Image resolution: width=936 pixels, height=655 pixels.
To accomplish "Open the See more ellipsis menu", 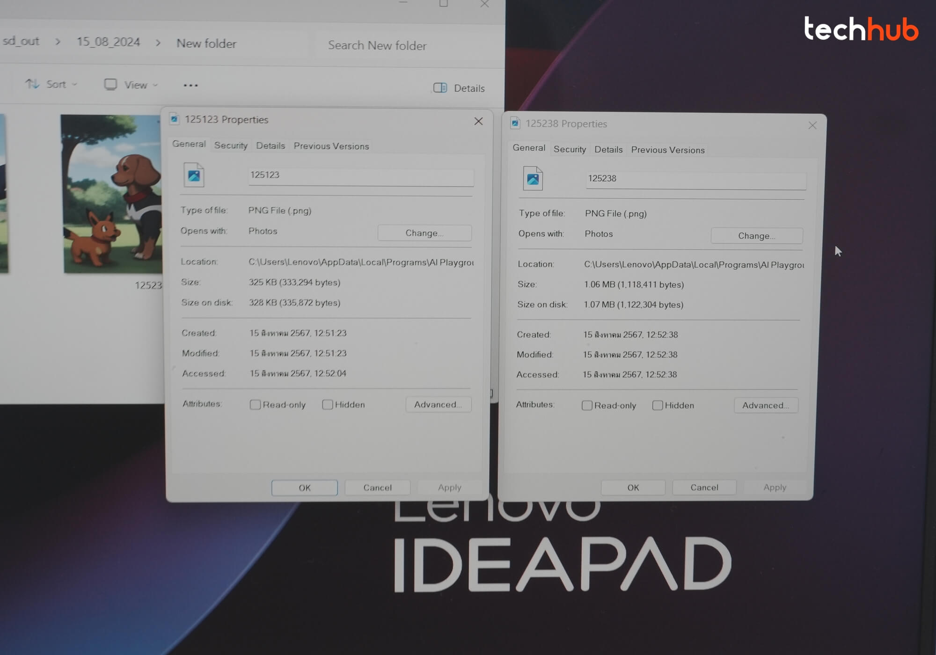I will pos(190,85).
